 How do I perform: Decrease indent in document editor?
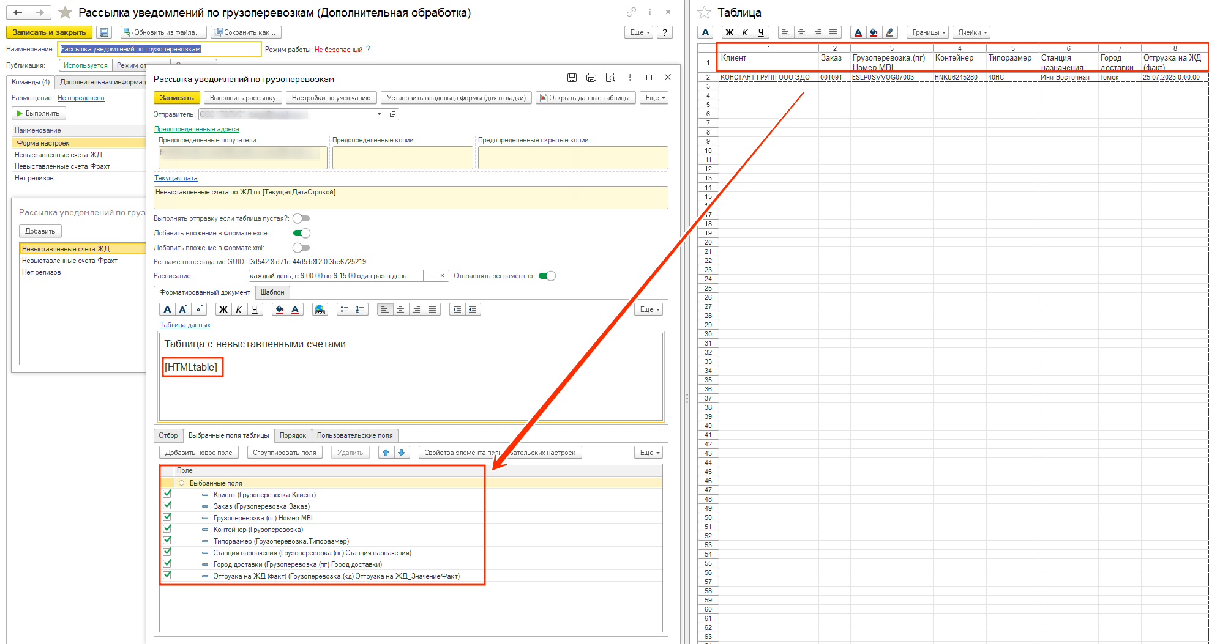click(473, 309)
